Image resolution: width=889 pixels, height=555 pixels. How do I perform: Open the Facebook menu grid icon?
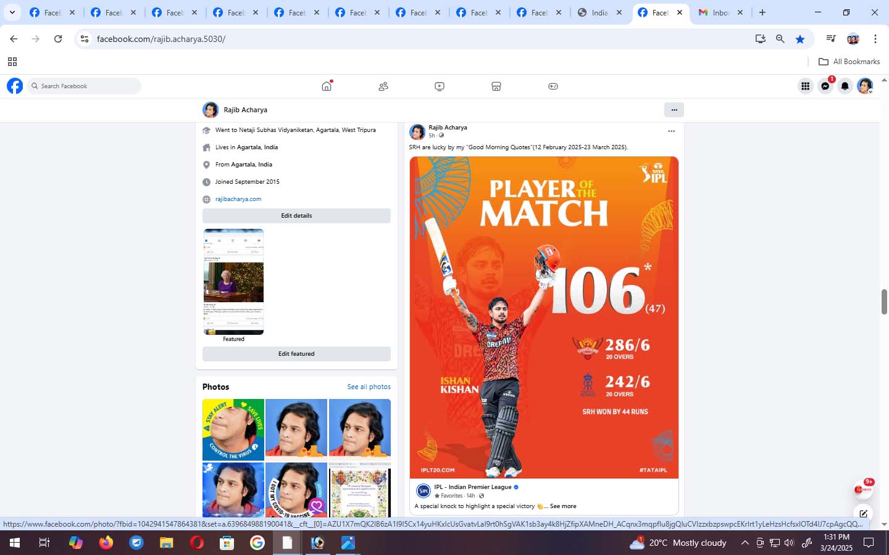(806, 86)
